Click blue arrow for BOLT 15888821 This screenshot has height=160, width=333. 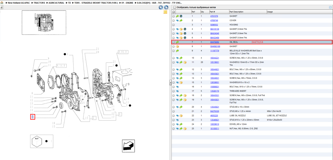click(x=177, y=87)
